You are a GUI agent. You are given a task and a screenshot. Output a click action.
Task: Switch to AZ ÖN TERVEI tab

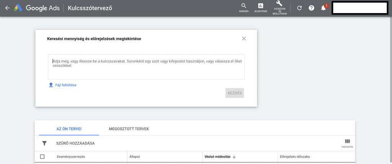(x=69, y=129)
